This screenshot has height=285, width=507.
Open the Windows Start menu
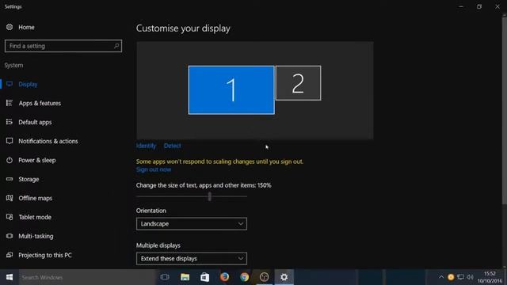click(x=10, y=277)
